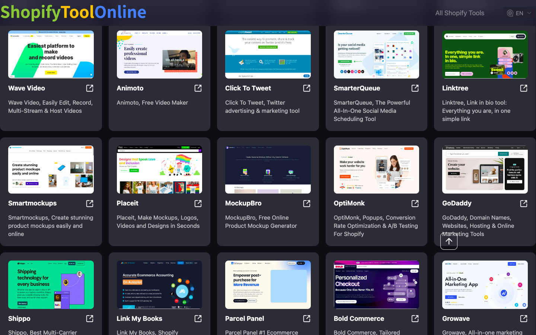Click the OptiMonk title
The height and width of the screenshot is (335, 536).
[349, 203]
